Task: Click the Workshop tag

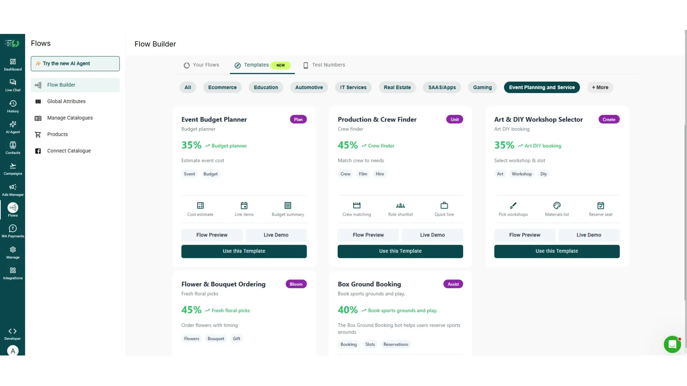Action: [x=521, y=174]
